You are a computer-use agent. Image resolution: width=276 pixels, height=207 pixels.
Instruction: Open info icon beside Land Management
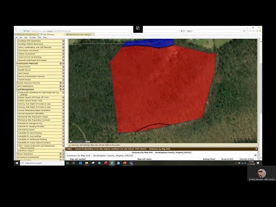pyautogui.click(x=60, y=89)
